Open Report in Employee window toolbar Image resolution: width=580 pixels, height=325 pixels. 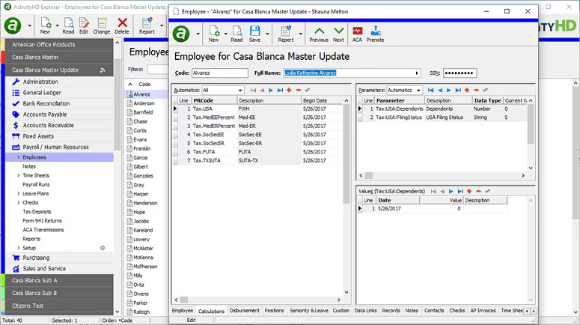click(286, 34)
